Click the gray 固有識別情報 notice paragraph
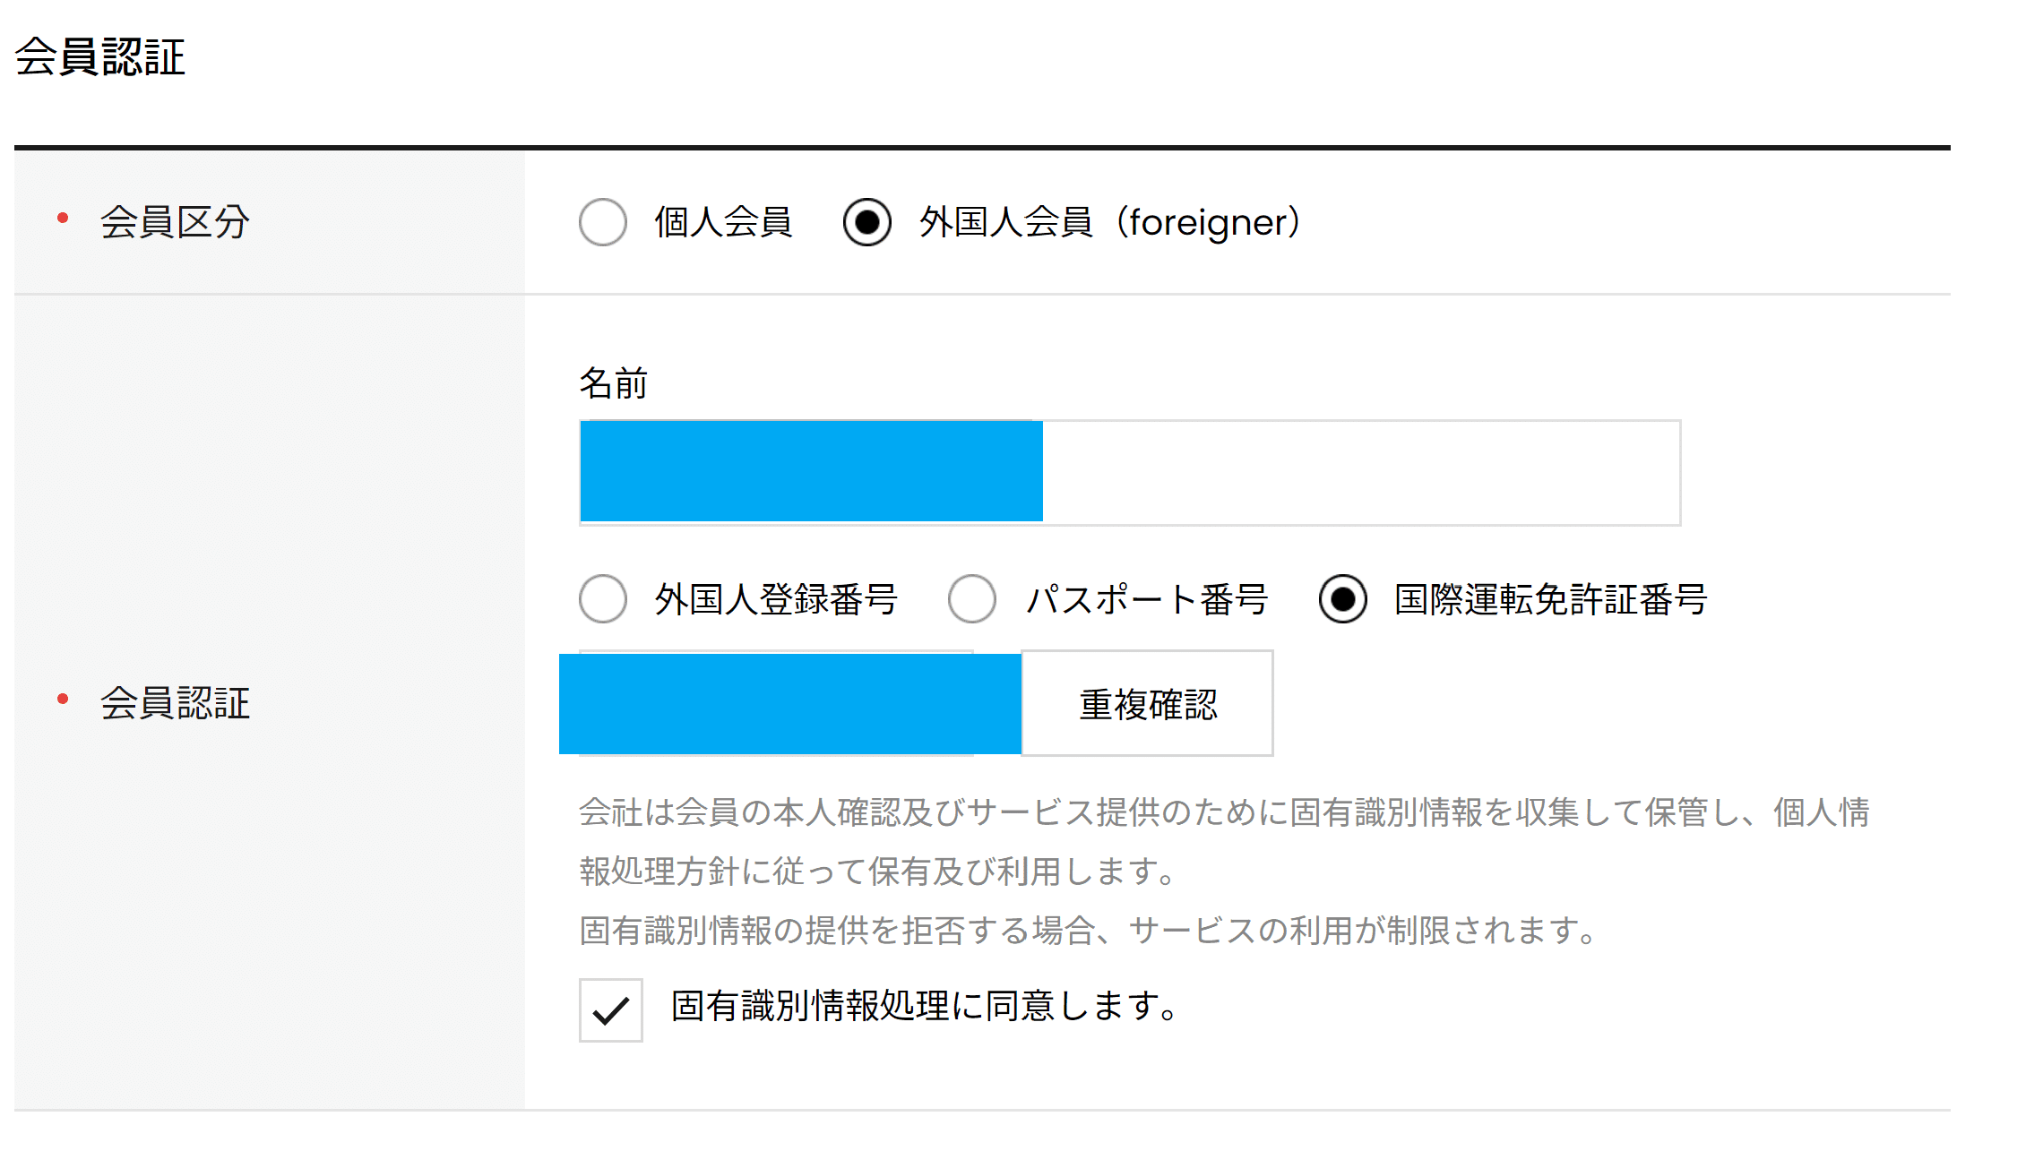Image resolution: width=2043 pixels, height=1168 pixels. [x=1224, y=871]
